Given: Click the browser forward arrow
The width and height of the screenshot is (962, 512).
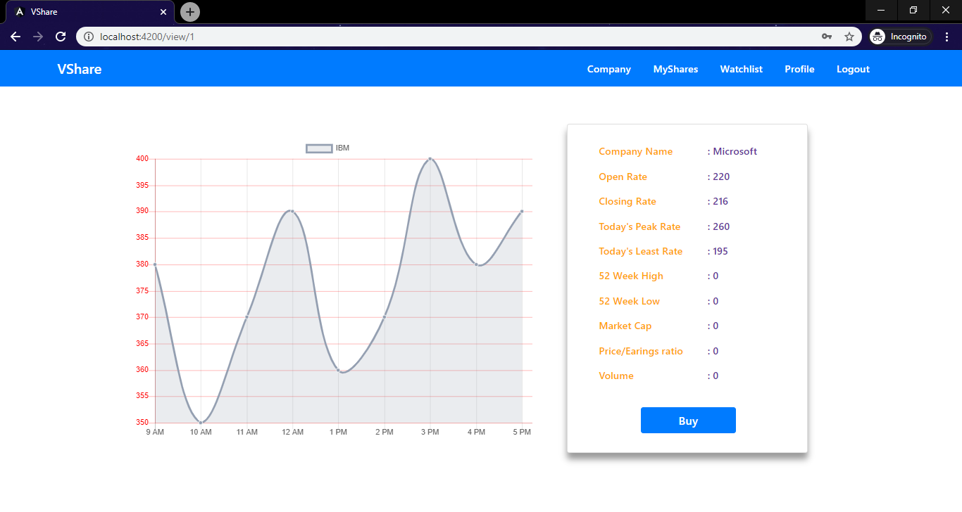Looking at the screenshot, I should [x=38, y=37].
